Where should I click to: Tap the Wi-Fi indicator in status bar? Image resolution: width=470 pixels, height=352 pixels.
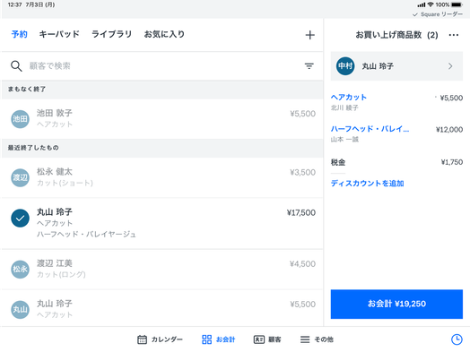tap(431, 4)
